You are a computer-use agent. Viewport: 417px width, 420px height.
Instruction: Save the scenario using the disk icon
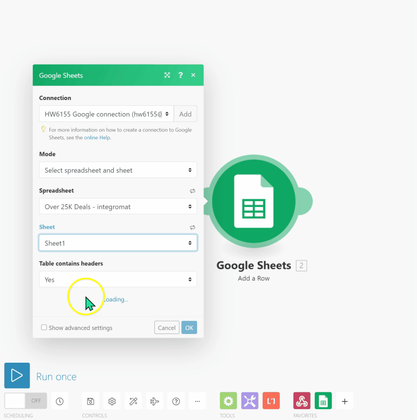(x=90, y=401)
